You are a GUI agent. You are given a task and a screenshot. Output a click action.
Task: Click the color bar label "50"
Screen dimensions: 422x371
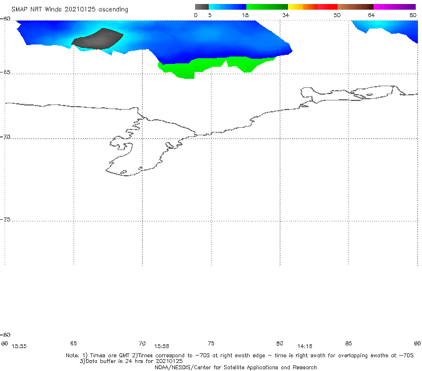[337, 15]
